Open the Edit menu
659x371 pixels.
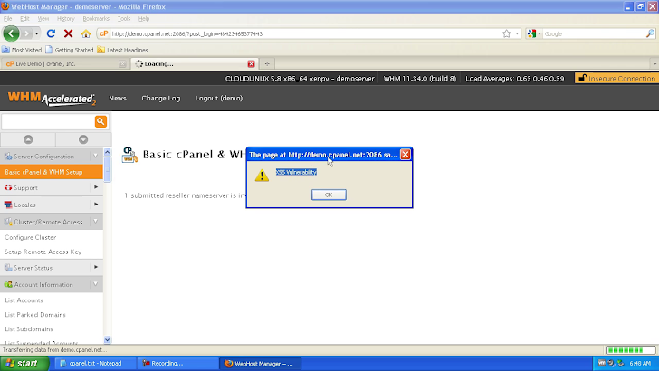[24, 18]
